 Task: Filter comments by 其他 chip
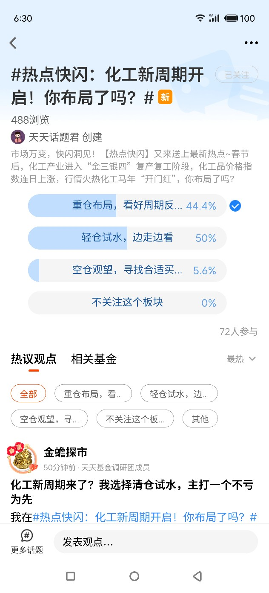200,419
